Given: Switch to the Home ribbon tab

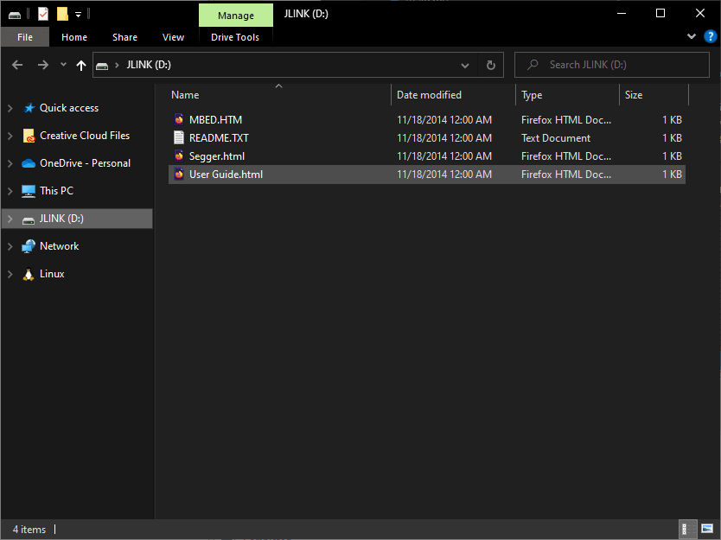Looking at the screenshot, I should coord(74,37).
